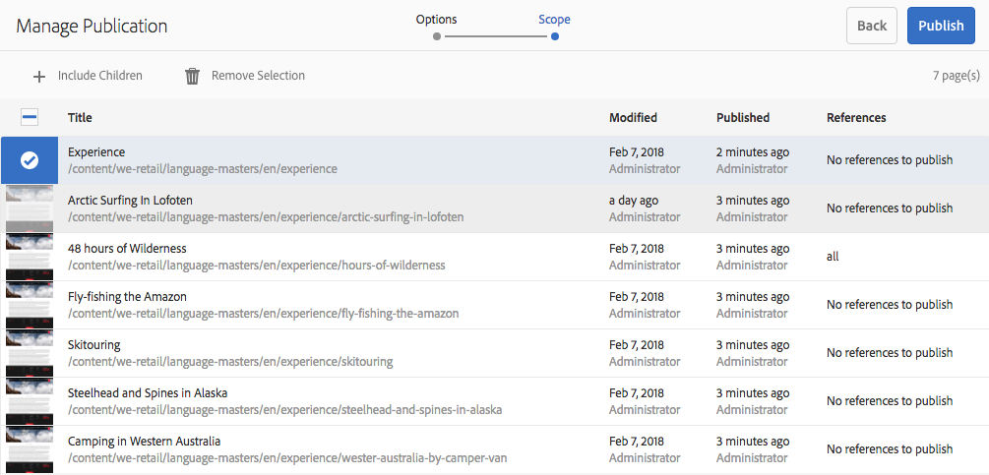Select Fly-fishing the Amazon page thumbnail
Screen dimensions: 989x475
point(30,305)
